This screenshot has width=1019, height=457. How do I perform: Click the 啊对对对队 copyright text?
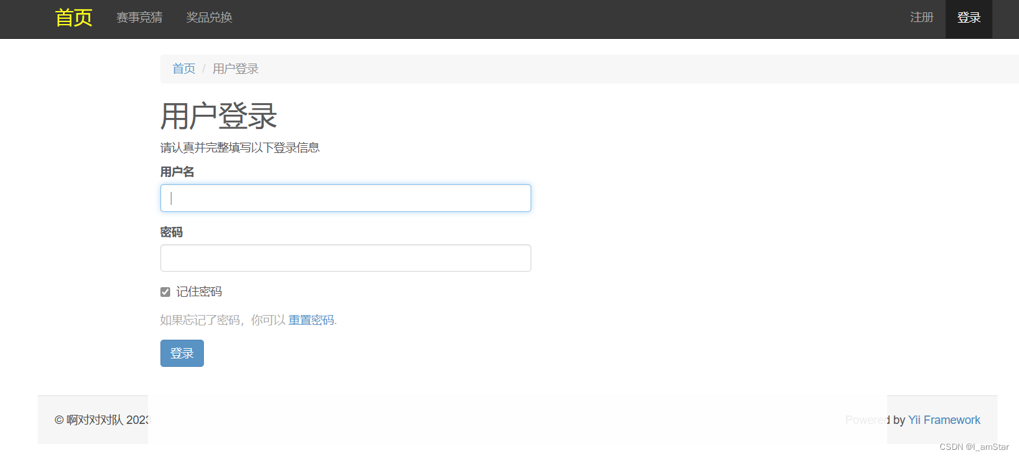pyautogui.click(x=102, y=420)
